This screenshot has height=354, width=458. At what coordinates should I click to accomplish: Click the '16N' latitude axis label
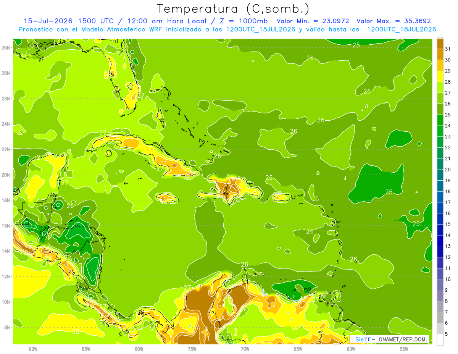pos(6,226)
